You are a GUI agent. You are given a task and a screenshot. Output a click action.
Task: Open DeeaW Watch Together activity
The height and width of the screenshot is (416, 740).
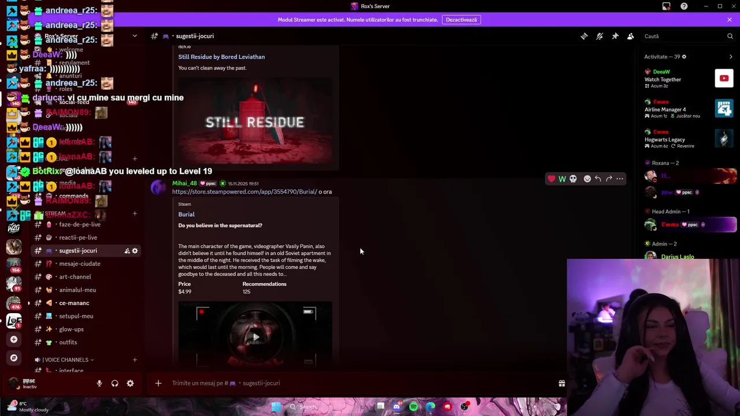(689, 79)
